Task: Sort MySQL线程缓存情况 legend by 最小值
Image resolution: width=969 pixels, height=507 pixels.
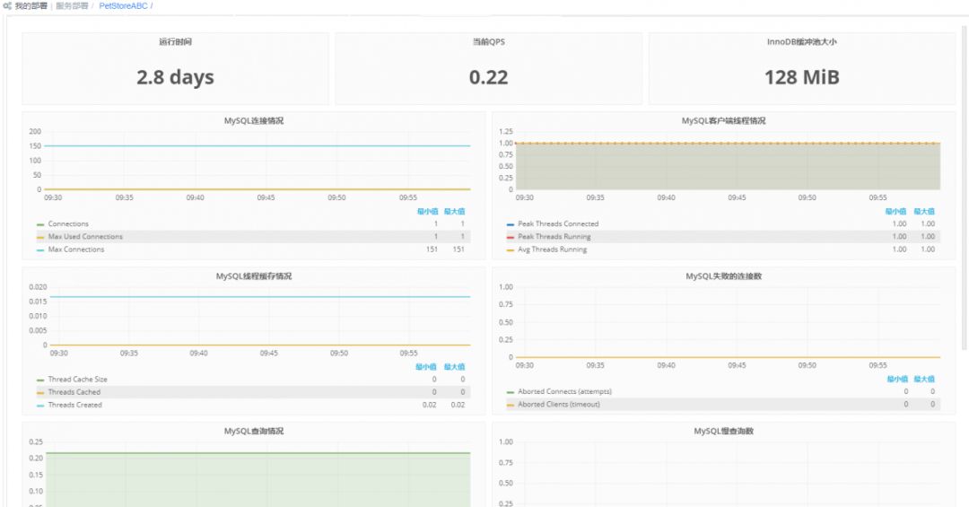Action: [426, 367]
